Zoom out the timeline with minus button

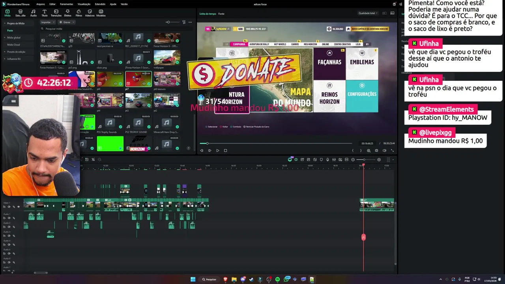(353, 159)
